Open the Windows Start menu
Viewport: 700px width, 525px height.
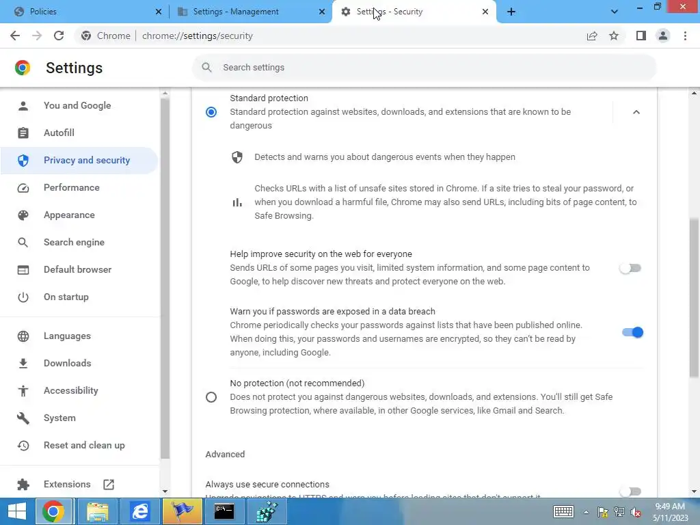pos(17,511)
